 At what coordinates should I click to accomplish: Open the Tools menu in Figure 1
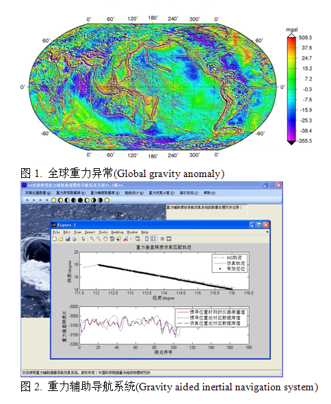pyautogui.click(x=103, y=232)
